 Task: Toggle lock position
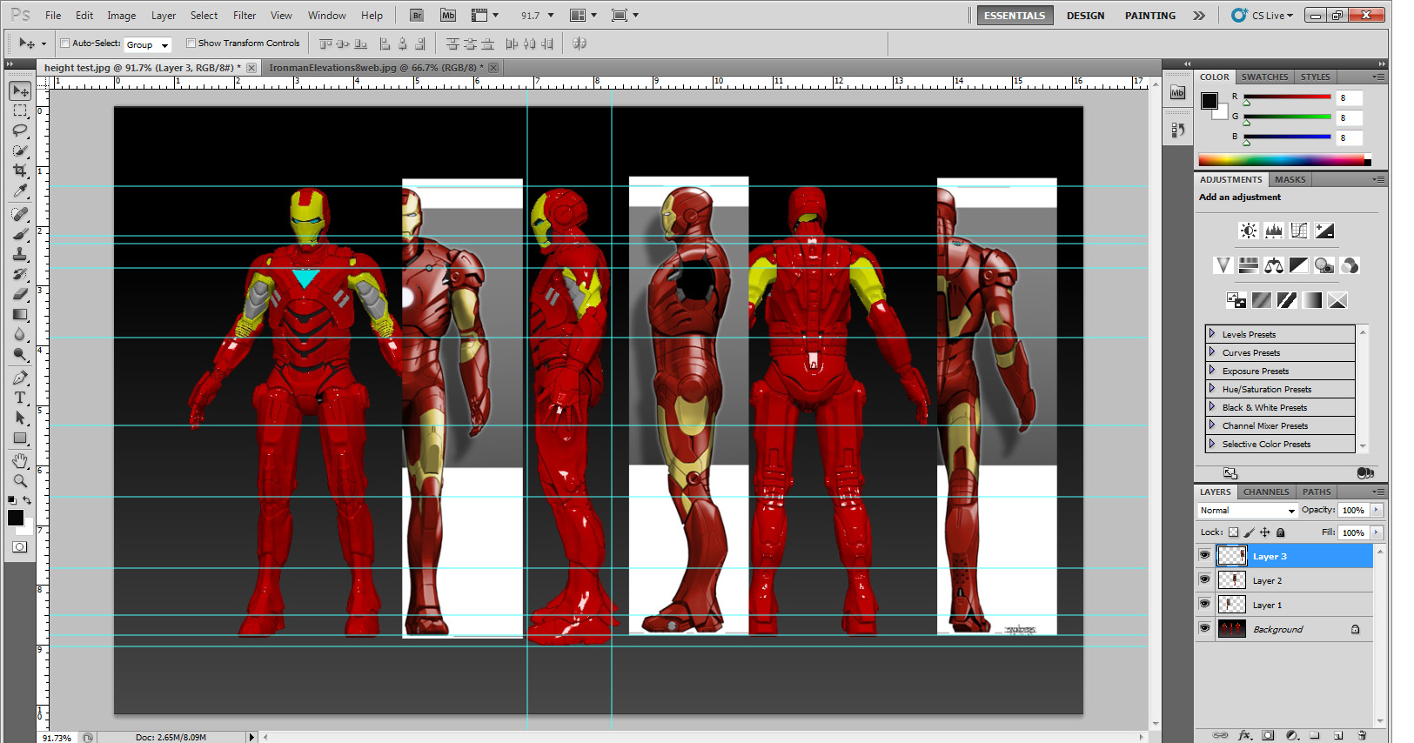1265,532
